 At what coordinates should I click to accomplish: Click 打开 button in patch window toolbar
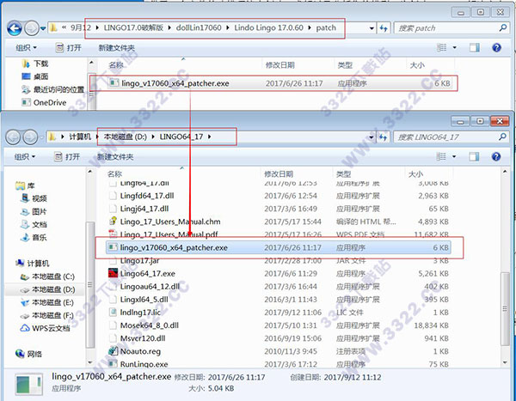point(69,48)
